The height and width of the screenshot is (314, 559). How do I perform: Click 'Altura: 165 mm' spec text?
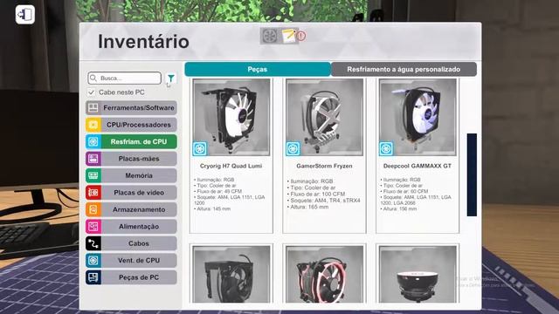(x=309, y=207)
